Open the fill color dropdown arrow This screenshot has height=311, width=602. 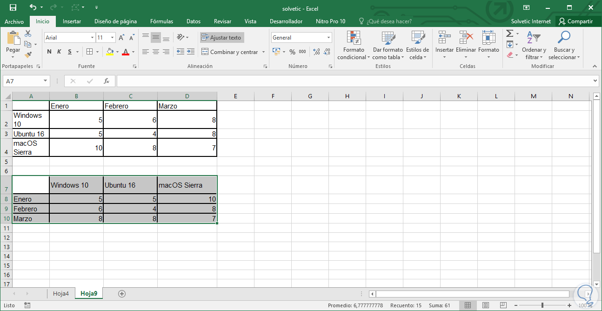118,52
